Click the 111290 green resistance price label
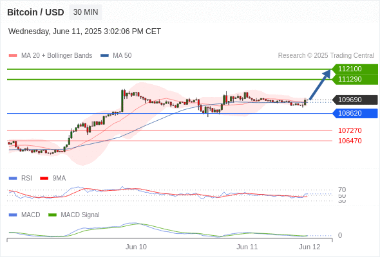Image resolution: width=380 pixels, height=257 pixels. (355, 79)
